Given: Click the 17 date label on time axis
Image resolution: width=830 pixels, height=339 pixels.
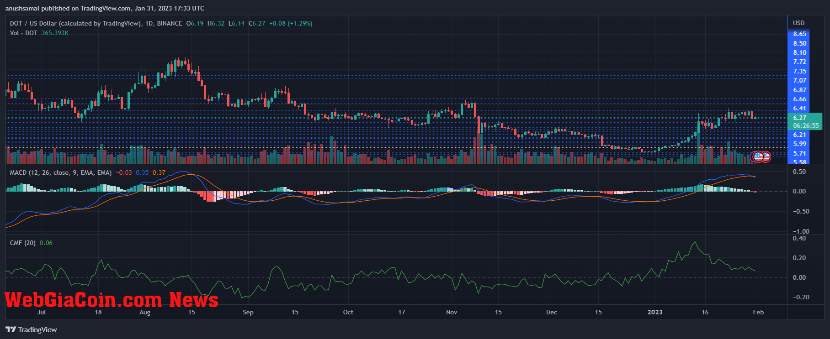Looking at the screenshot, I should [402, 312].
